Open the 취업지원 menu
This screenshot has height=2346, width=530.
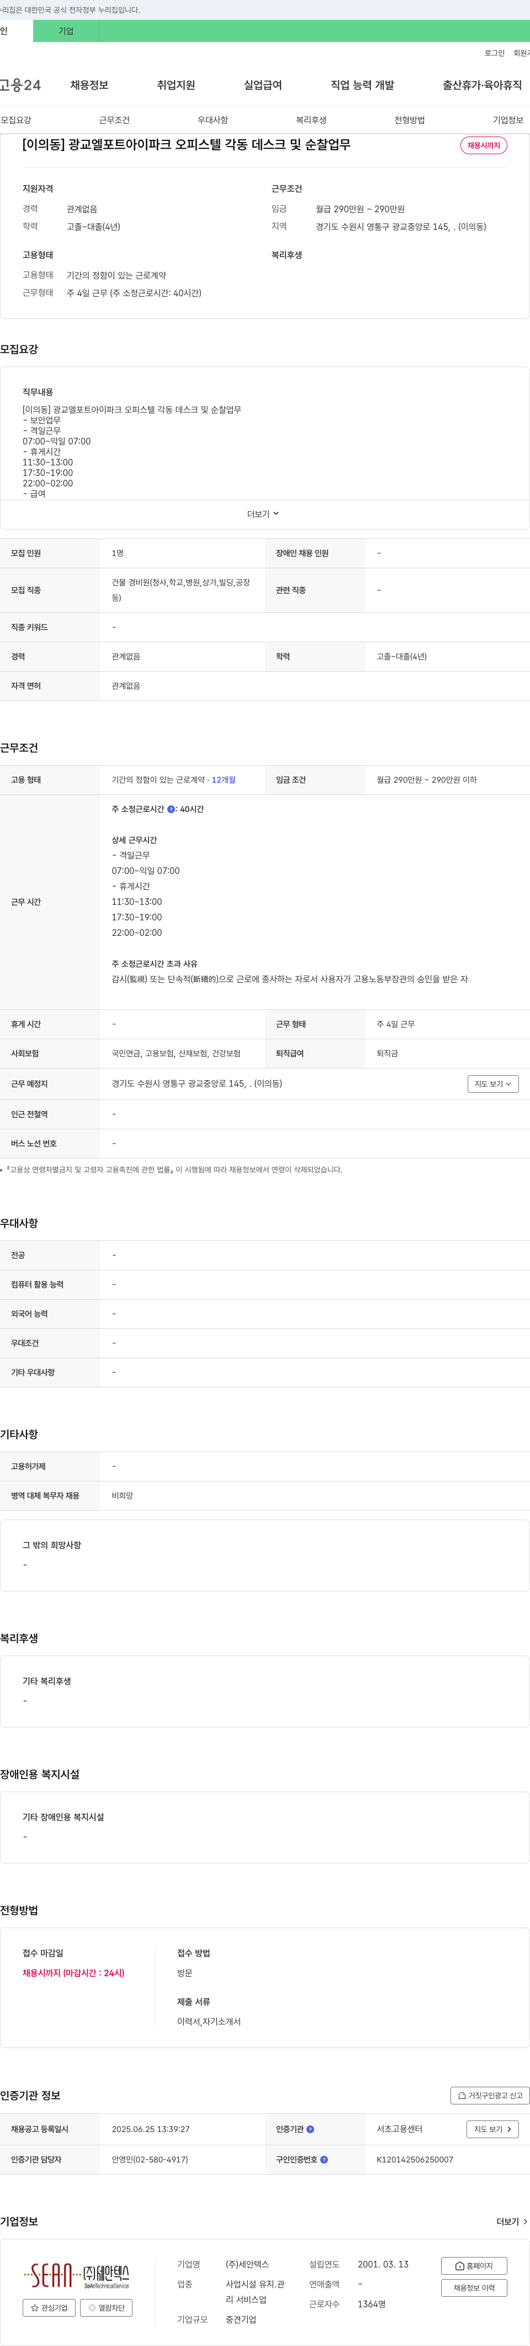pyautogui.click(x=176, y=85)
